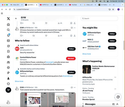Image resolution: width=125 pixels, height=107 pixels.
Task: Open Grok in left sidebar
Action: point(8,46)
